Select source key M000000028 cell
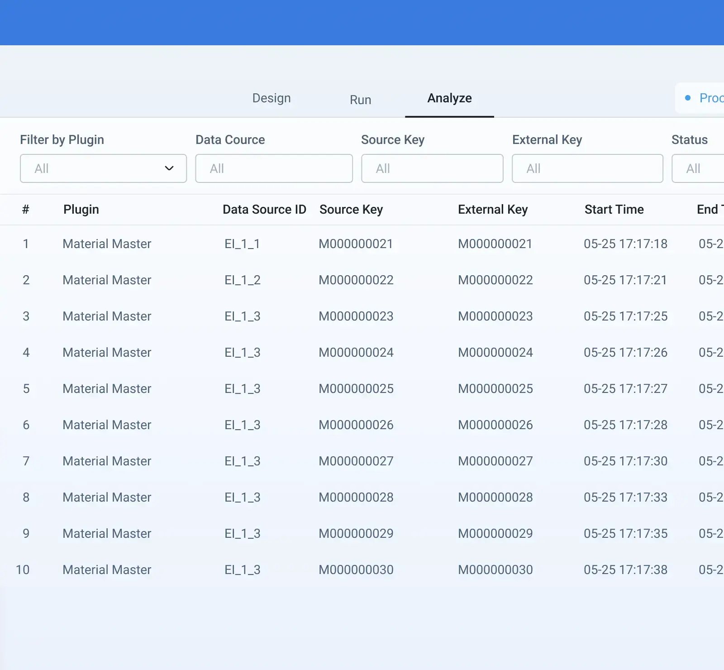The image size is (724, 670). tap(356, 497)
